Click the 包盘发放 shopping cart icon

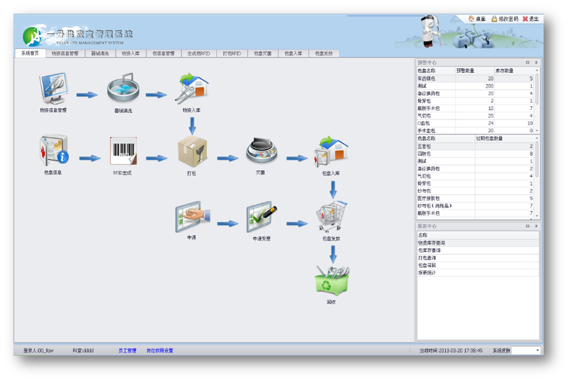[331, 216]
